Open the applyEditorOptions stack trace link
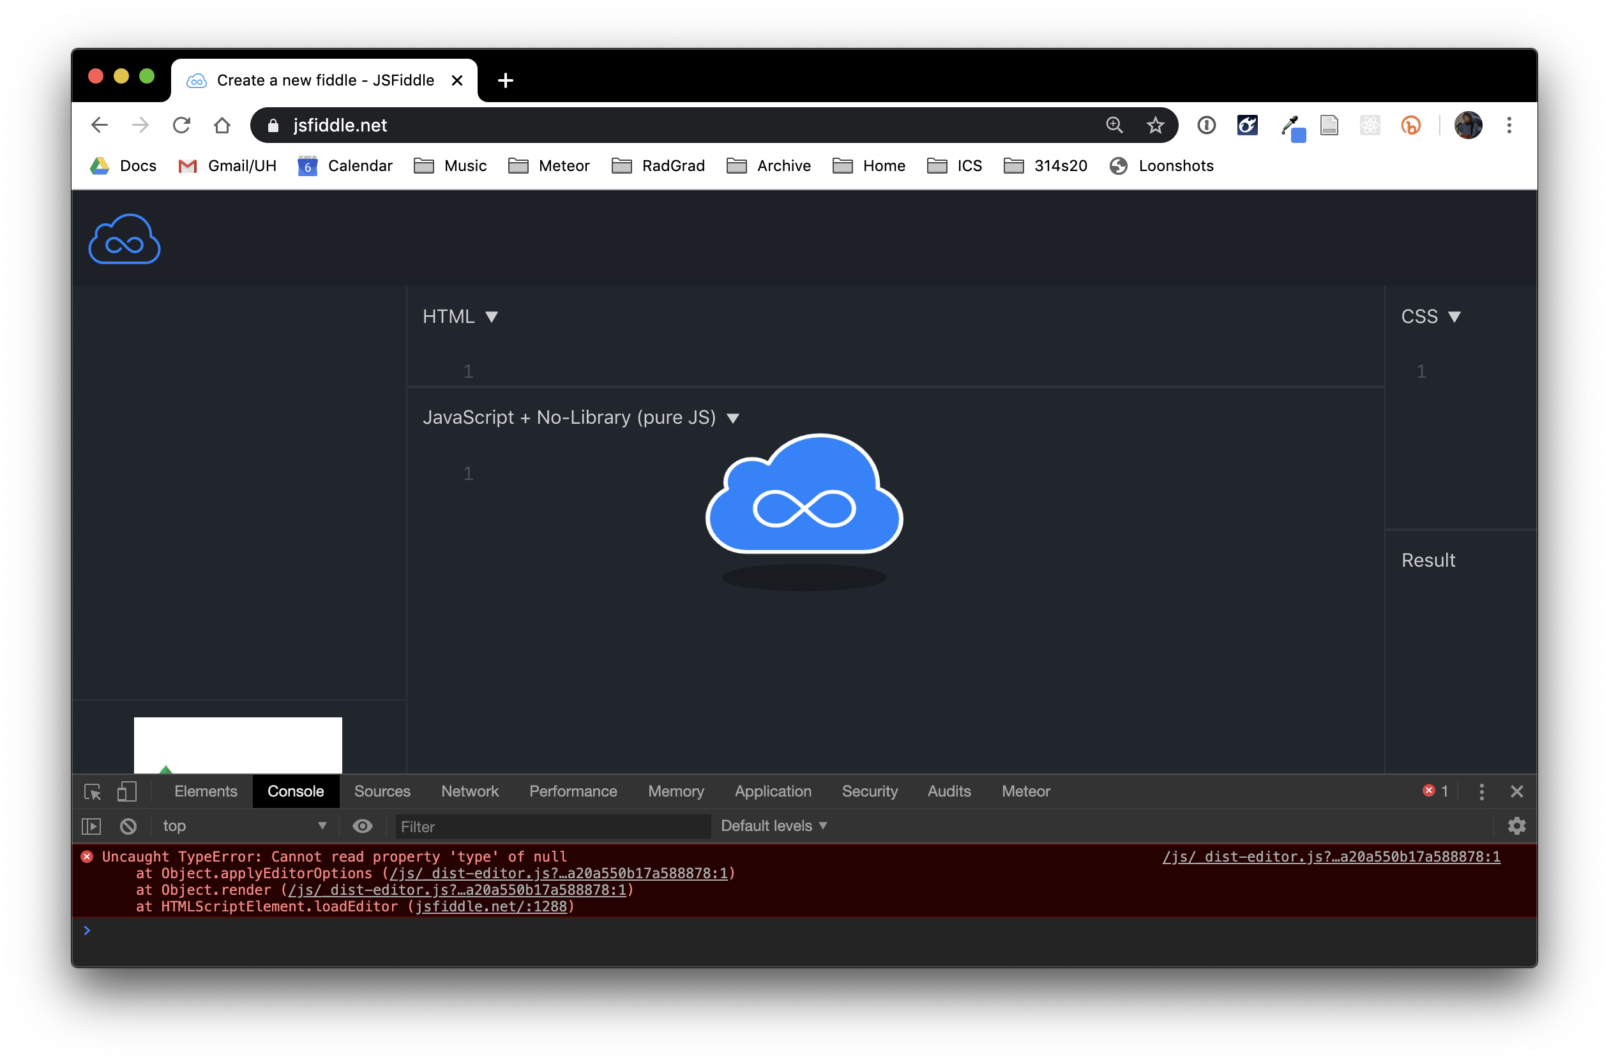Screen dimensions: 1609x1062 [x=559, y=873]
